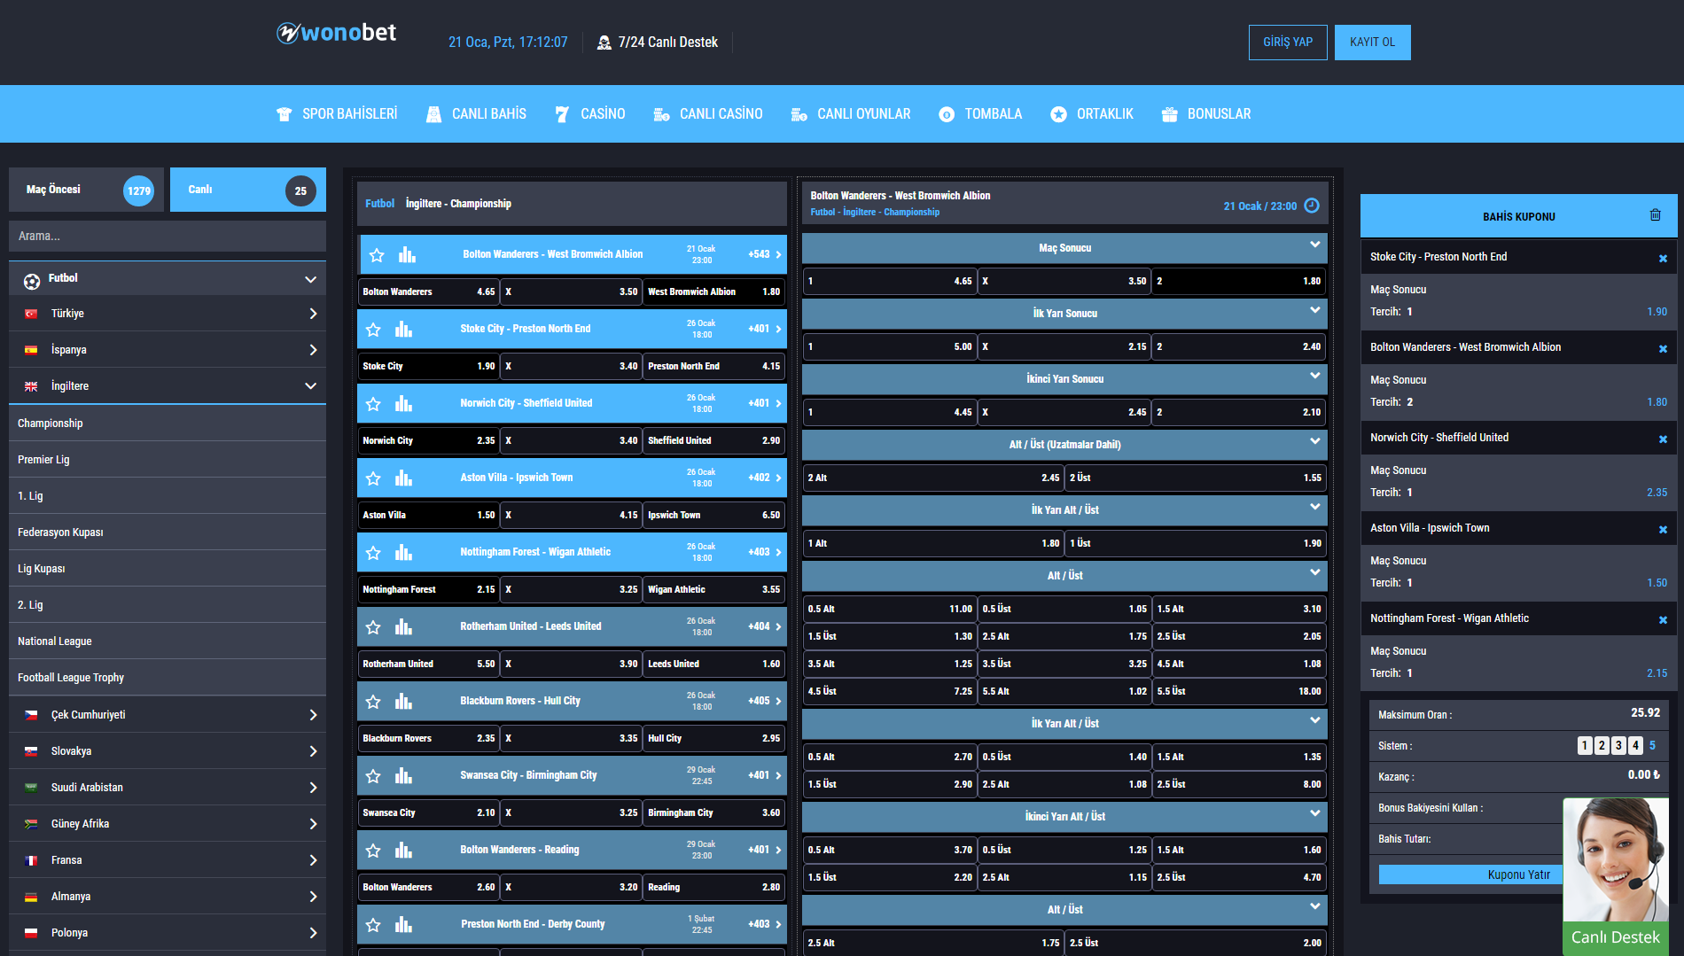
Task: Collapse the Maç Sonucu market section
Action: click(1314, 245)
